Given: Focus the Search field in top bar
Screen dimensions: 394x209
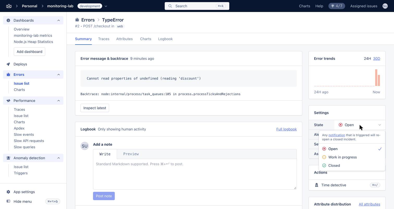Looking at the screenshot, I should [x=197, y=6].
